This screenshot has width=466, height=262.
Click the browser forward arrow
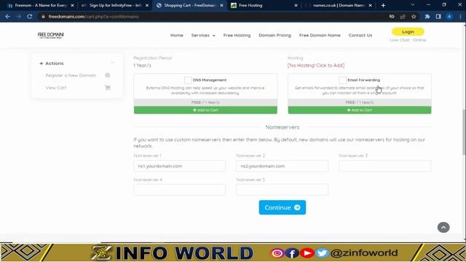coord(19,17)
